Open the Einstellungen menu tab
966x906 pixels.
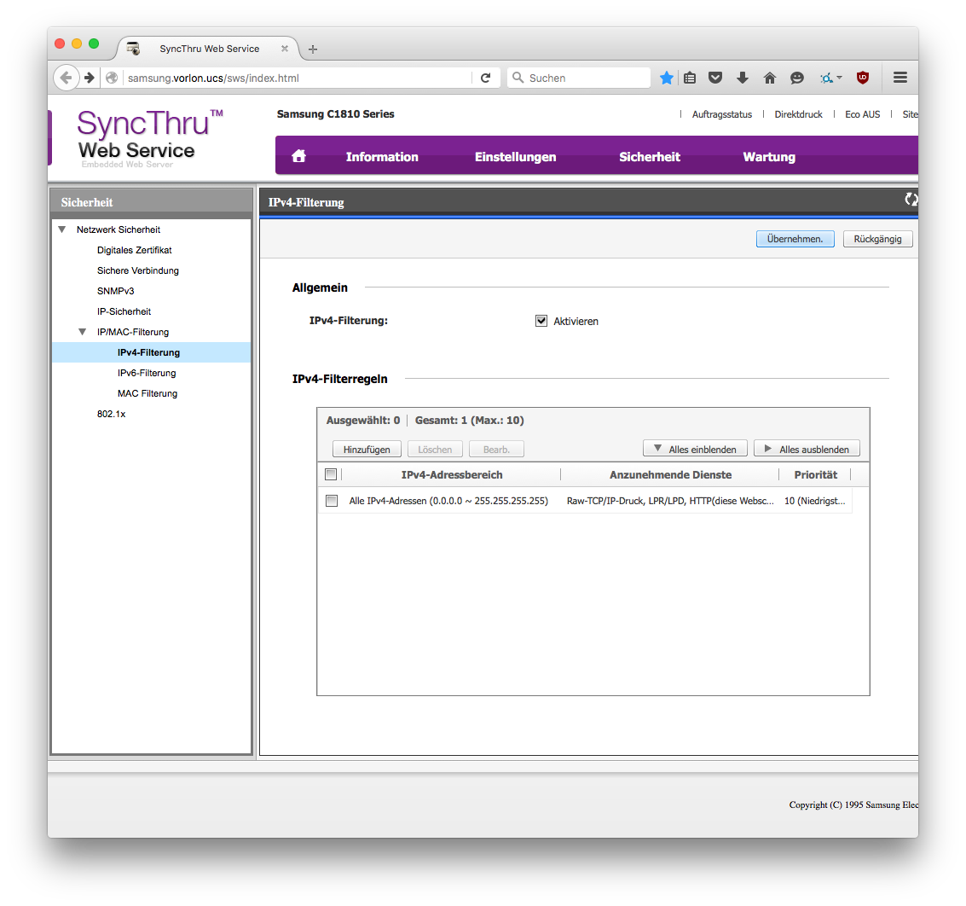point(515,157)
